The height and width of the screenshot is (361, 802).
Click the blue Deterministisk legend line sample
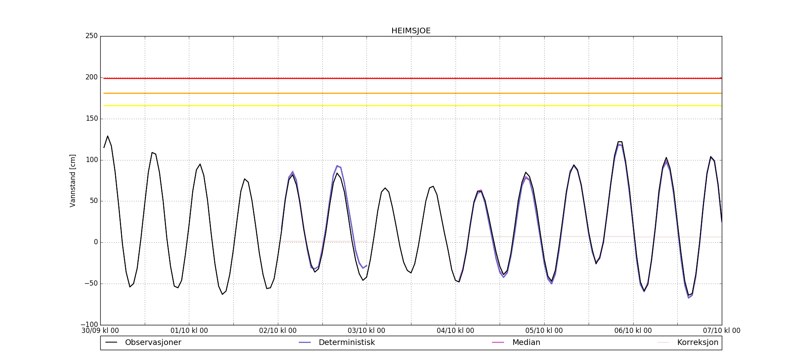(305, 343)
